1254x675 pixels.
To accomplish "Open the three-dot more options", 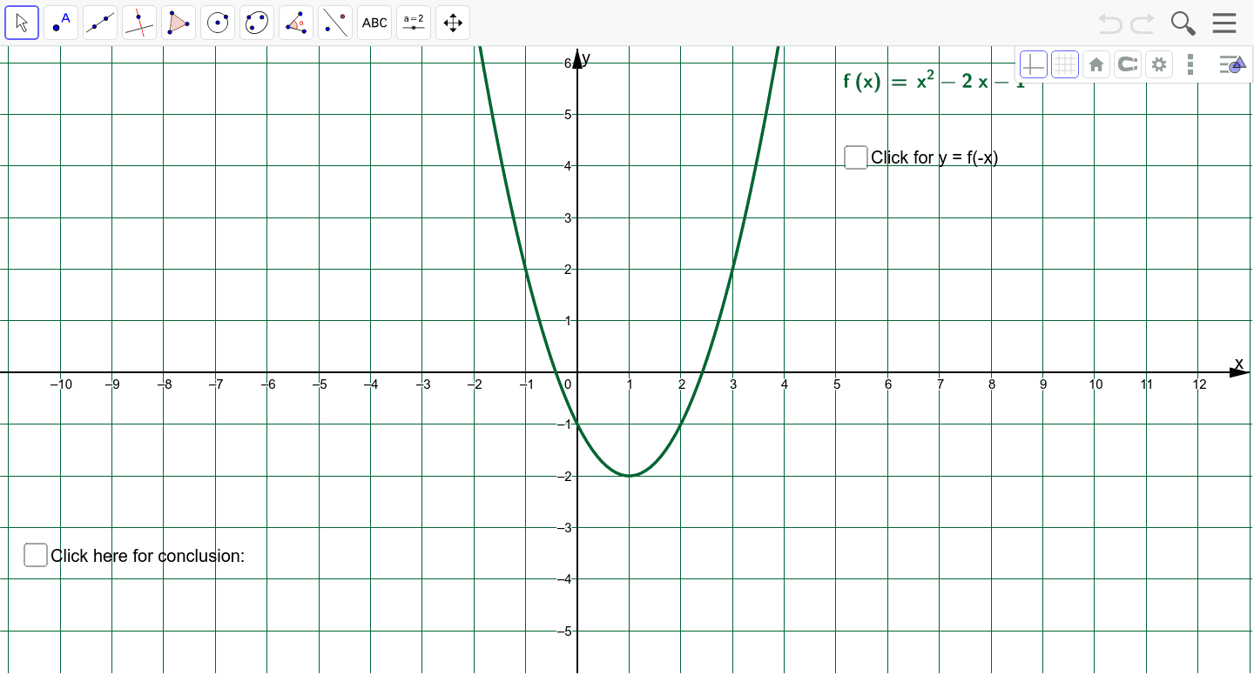I will [x=1190, y=64].
